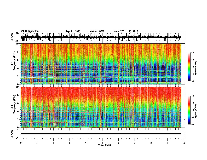Select the ch.2 color scale "log(PSD)" label
The width and height of the screenshot is (207, 160).
195,111
